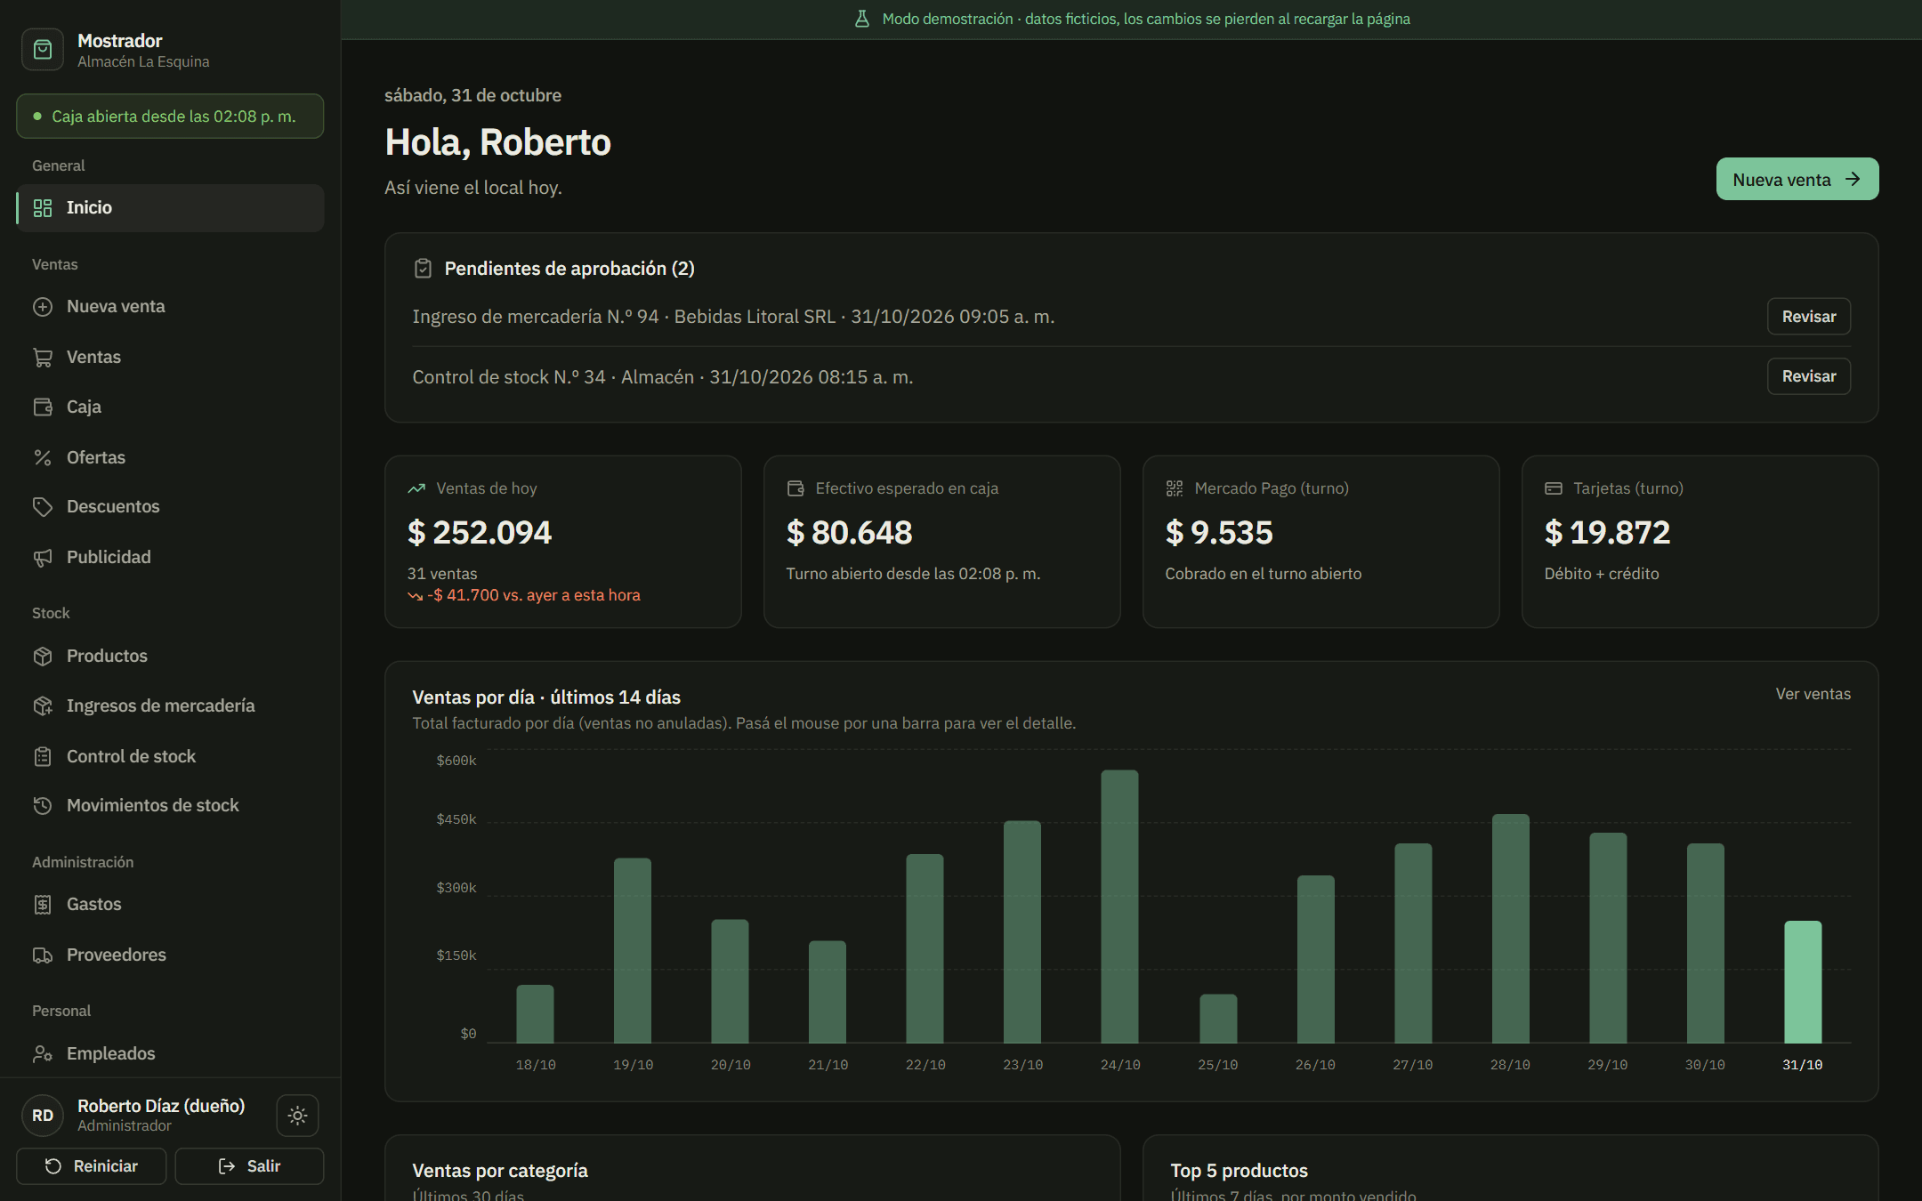The image size is (1922, 1201).
Task: Click the "Roberto Díaz (dueño)" name
Action: point(161,1106)
